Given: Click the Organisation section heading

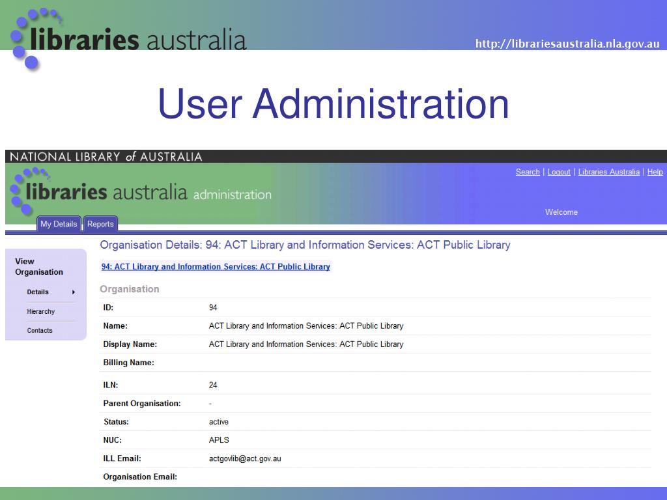Looking at the screenshot, I should click(130, 289).
